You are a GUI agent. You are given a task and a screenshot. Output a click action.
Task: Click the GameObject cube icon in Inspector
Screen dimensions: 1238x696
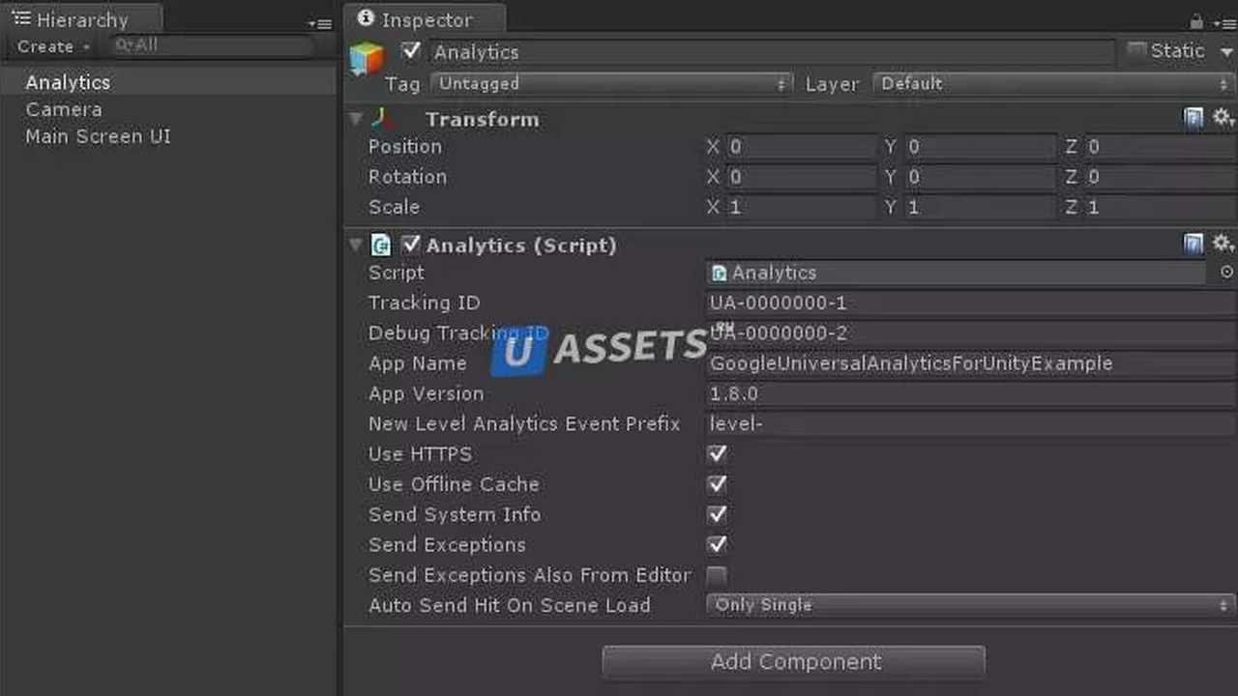click(367, 58)
